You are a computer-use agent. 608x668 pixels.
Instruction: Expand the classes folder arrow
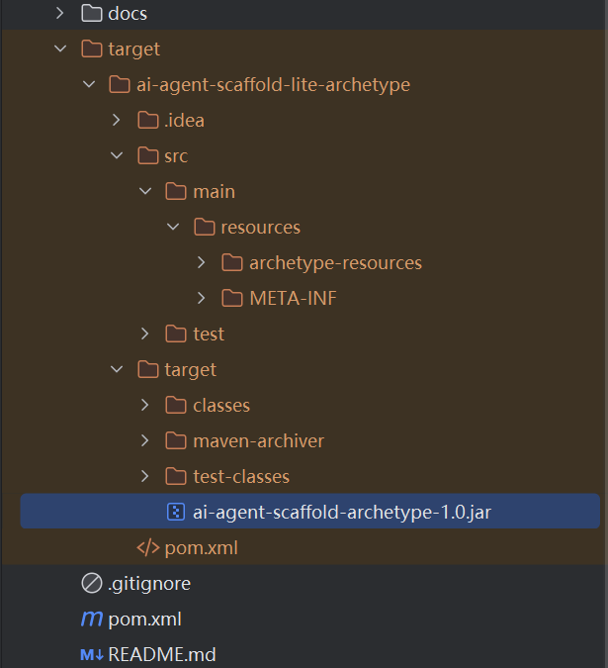[x=144, y=405]
